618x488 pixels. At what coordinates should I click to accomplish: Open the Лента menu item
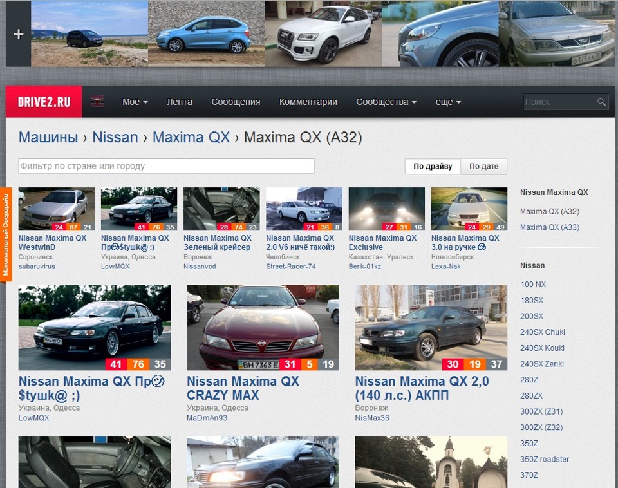click(x=180, y=102)
